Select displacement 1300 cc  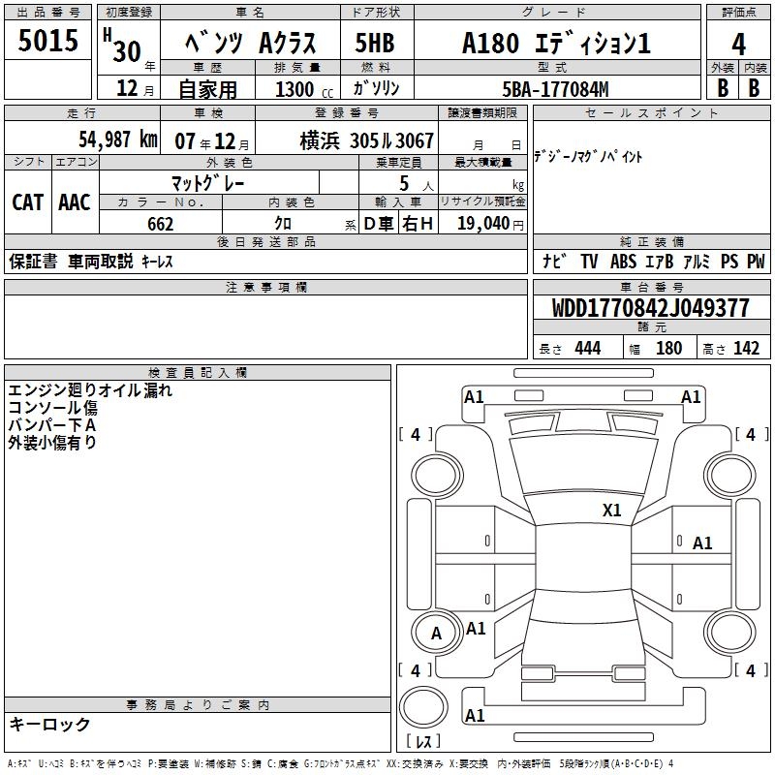tap(304, 89)
